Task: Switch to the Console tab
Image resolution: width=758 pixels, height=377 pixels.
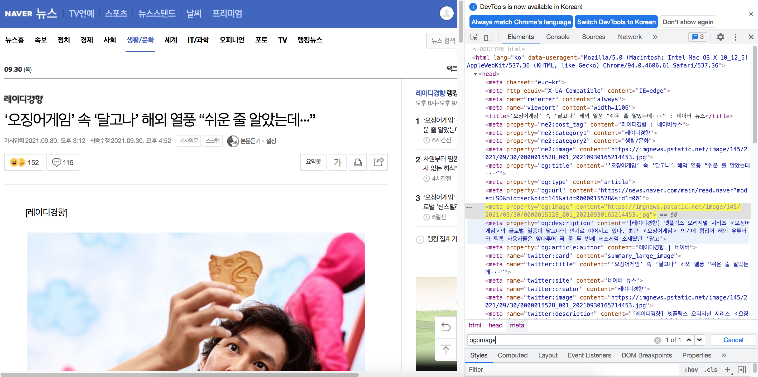Action: (x=558, y=37)
